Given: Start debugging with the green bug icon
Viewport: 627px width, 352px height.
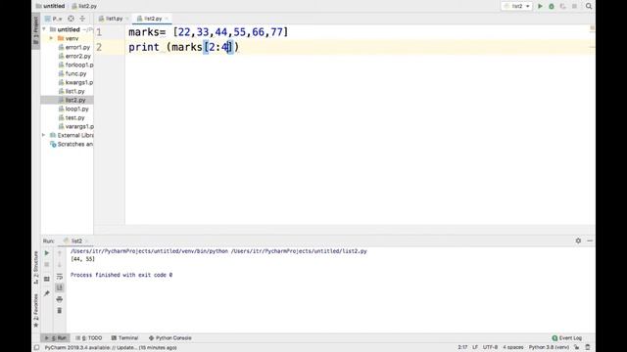Looking at the screenshot, I should [x=552, y=6].
